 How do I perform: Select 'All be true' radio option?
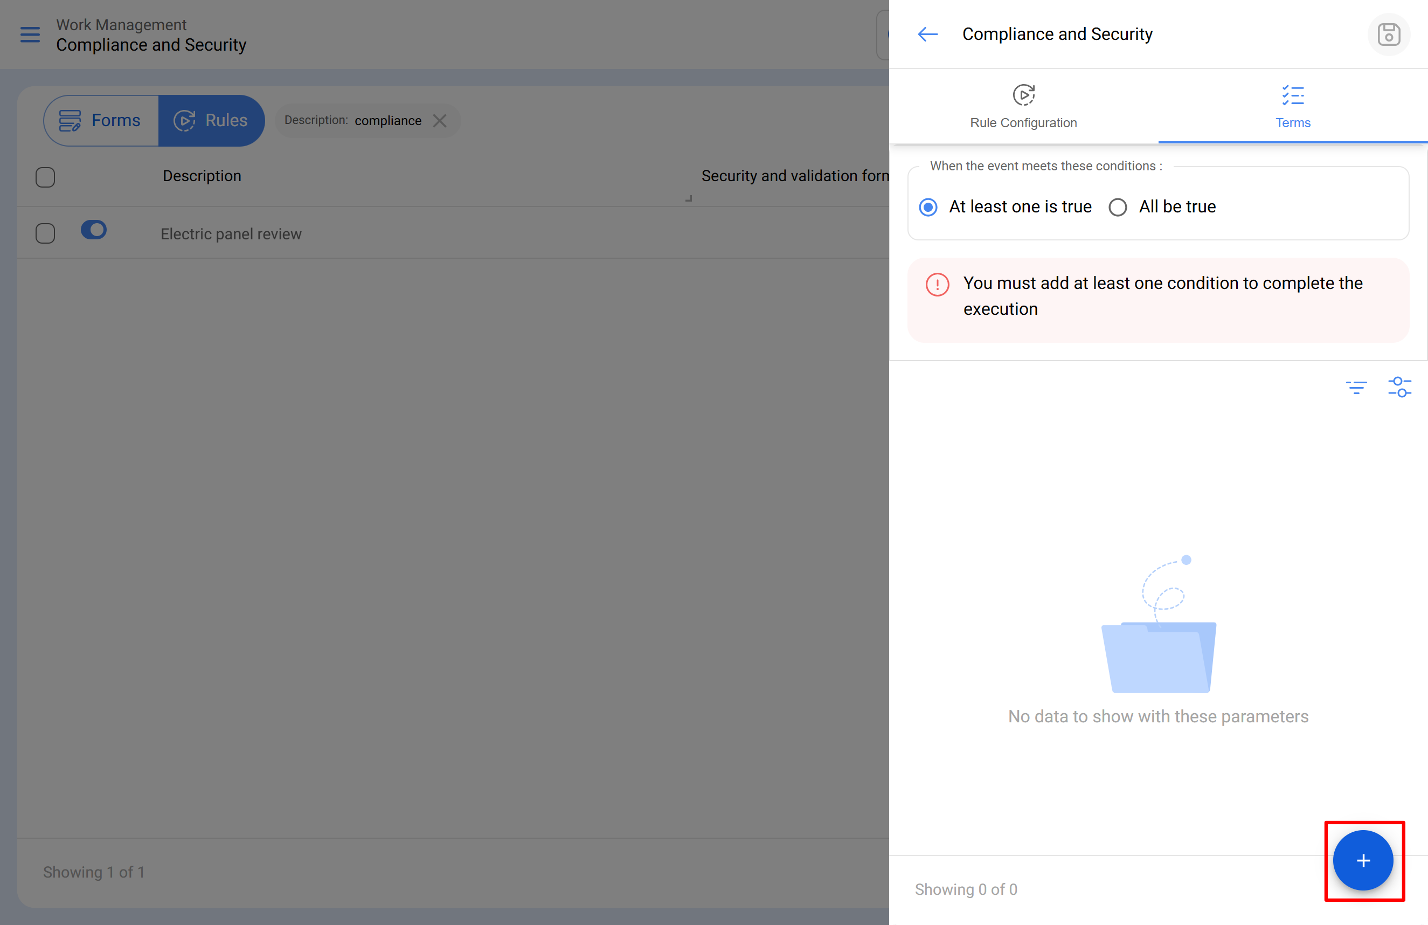tap(1117, 207)
